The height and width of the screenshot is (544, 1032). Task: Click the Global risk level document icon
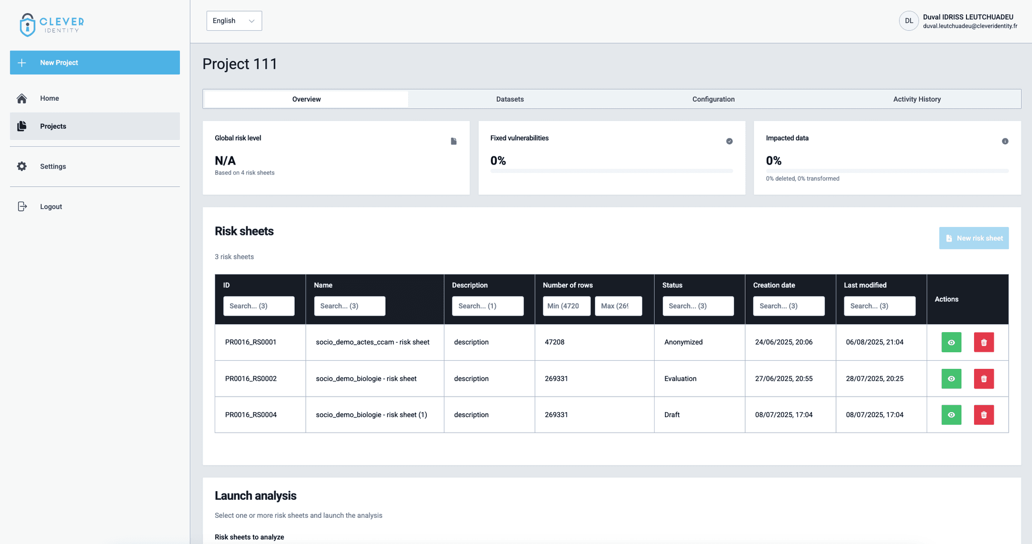click(x=454, y=141)
